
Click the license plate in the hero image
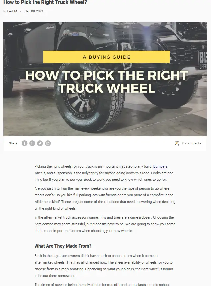click(x=202, y=61)
